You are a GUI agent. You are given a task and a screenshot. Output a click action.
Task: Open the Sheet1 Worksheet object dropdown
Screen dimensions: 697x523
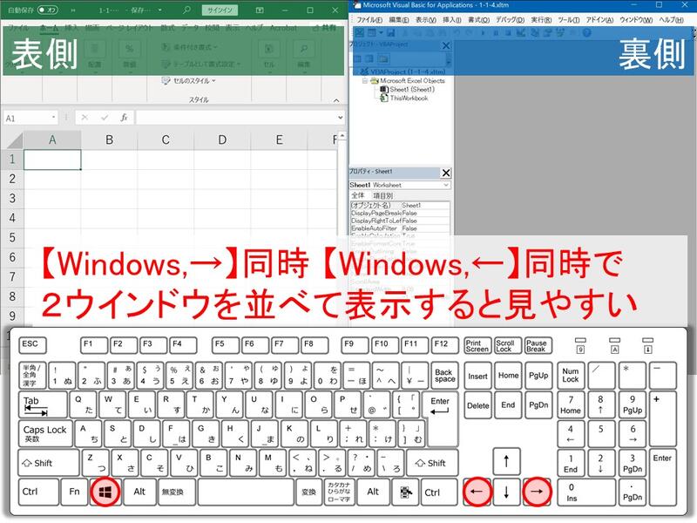[446, 185]
